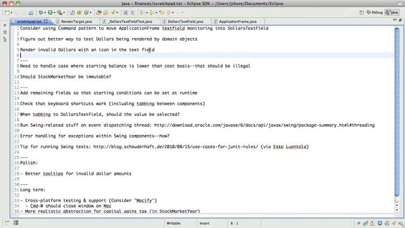The image size is (405, 228).
Task: Click the Previous Annotation icon
Action: click(151, 13)
